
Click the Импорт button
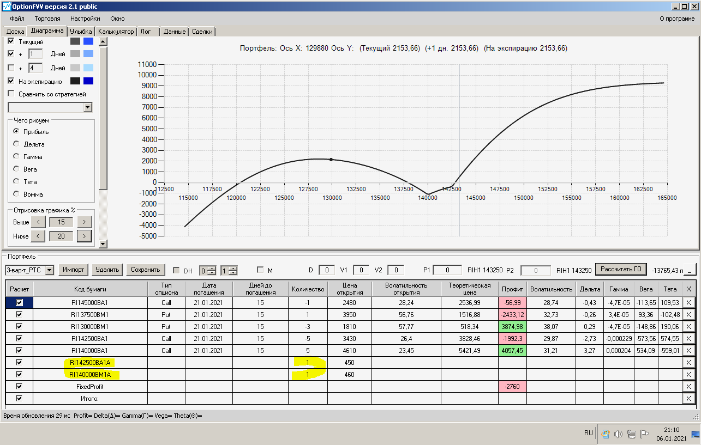coord(74,270)
